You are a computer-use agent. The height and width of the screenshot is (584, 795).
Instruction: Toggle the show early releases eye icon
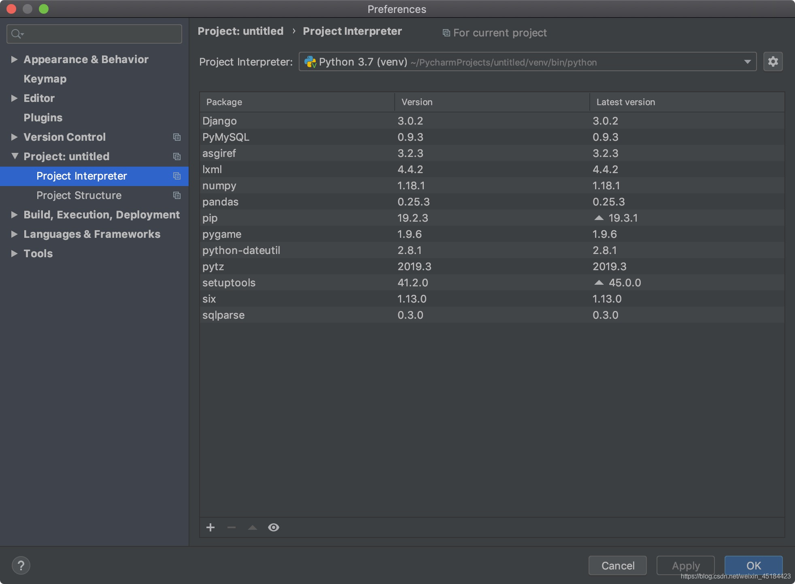tap(274, 527)
